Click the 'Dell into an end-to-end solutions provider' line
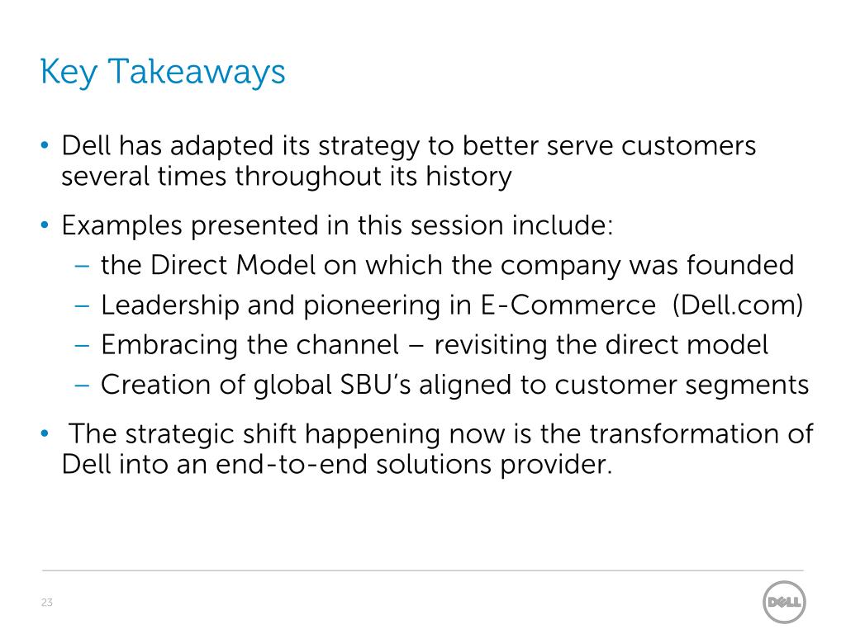The image size is (846, 634). pos(337,465)
